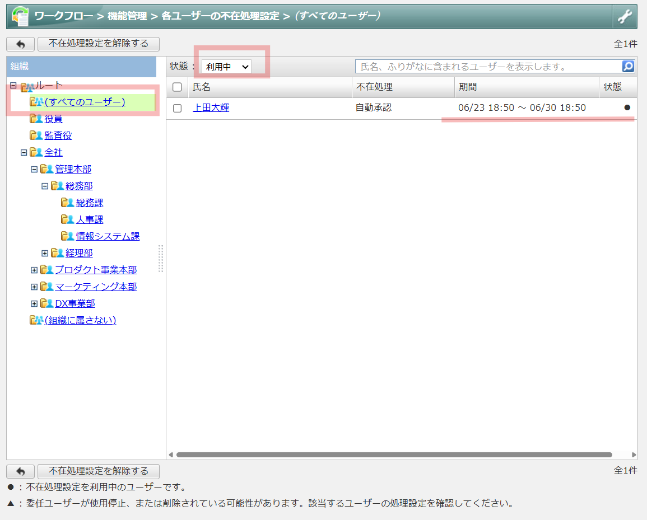This screenshot has width=647, height=520.
Task: Select 総務課 in organization tree
Action: pos(90,203)
